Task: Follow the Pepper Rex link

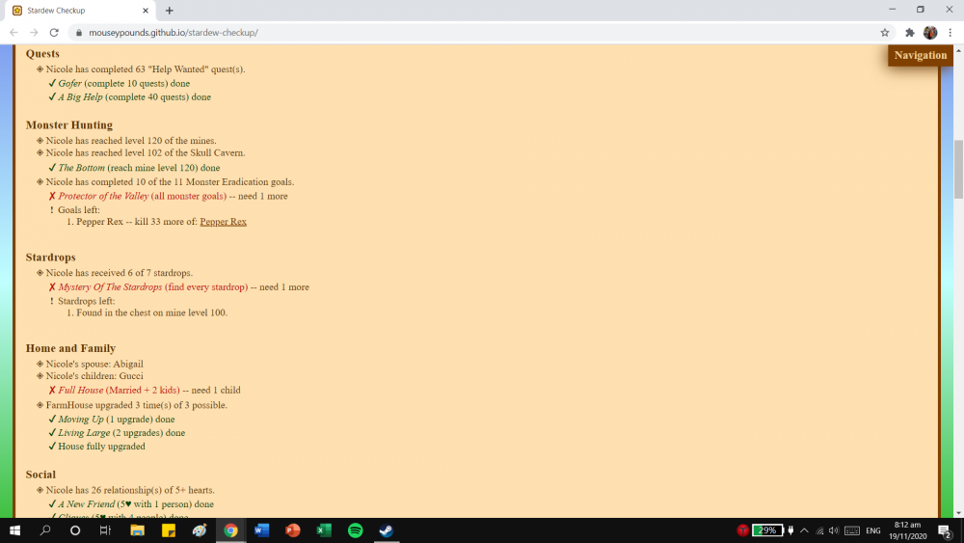Action: (224, 222)
